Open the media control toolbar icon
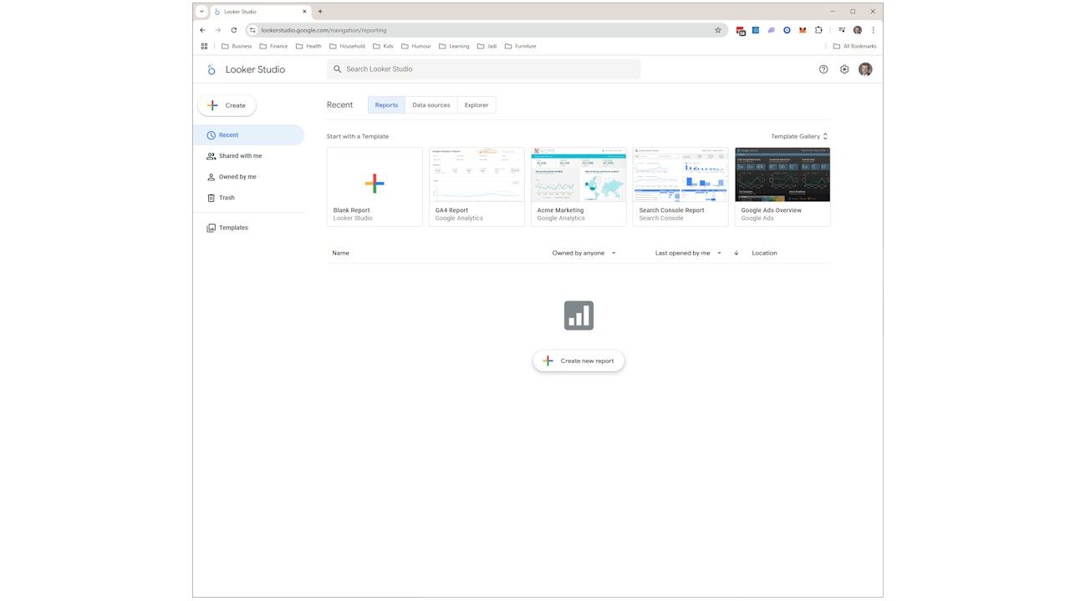1070x601 pixels. 842,30
